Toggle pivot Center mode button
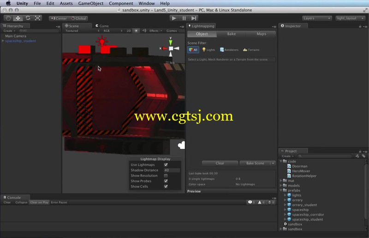Image resolution: width=369 pixels, height=238 pixels. [59, 18]
